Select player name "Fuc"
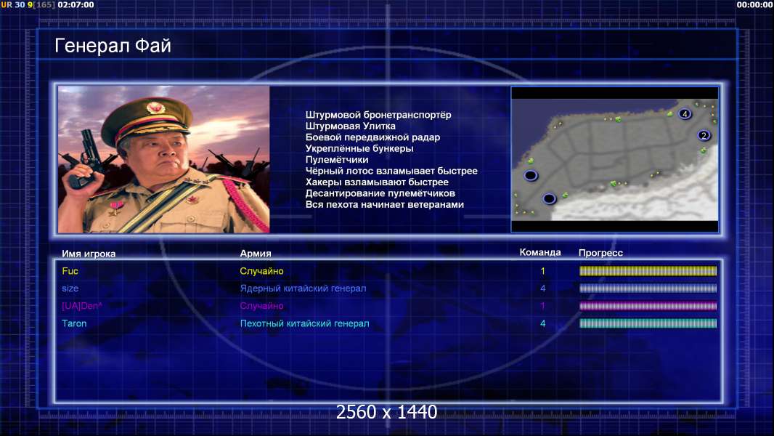Viewport: 774px width, 436px height. (70, 271)
